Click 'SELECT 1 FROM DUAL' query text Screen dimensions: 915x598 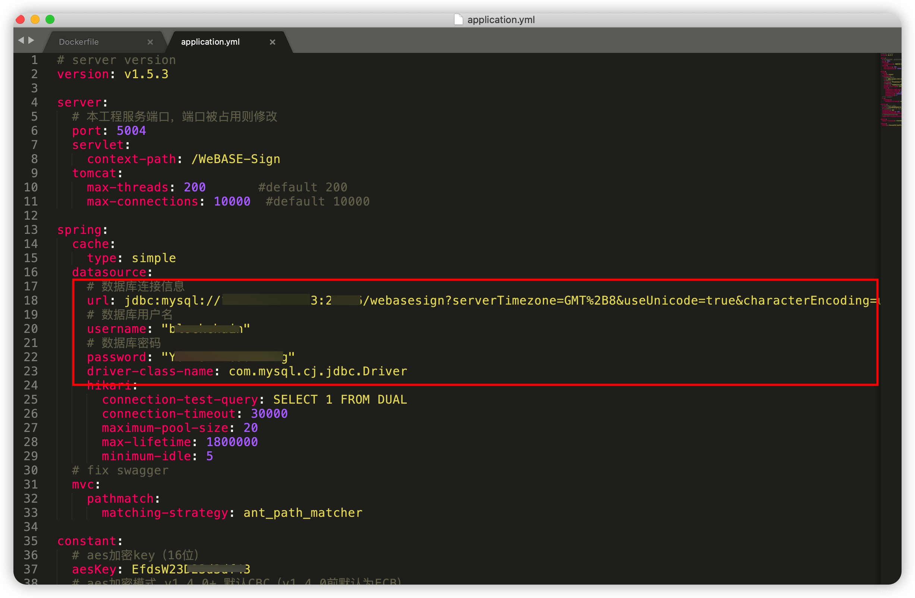click(x=340, y=400)
